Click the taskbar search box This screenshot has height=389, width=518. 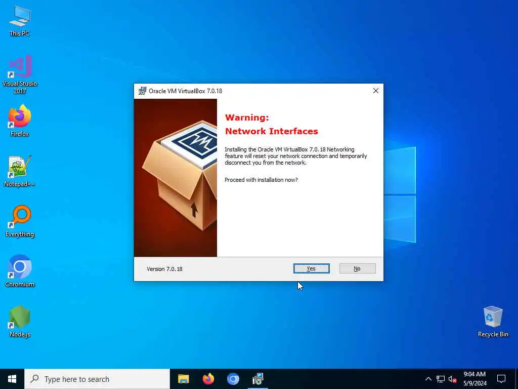tap(97, 379)
